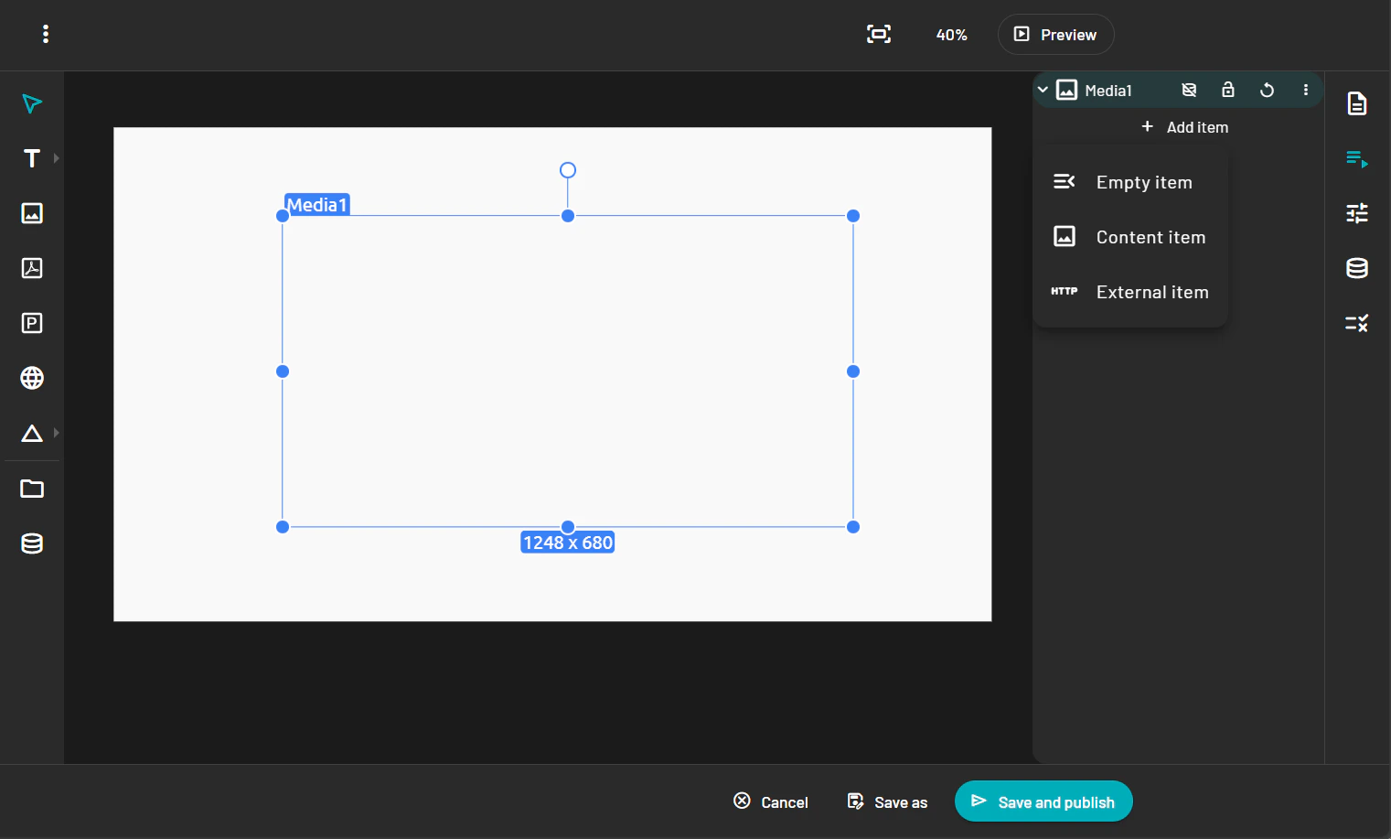Open the document page panel icon
The image size is (1391, 839).
[1357, 103]
